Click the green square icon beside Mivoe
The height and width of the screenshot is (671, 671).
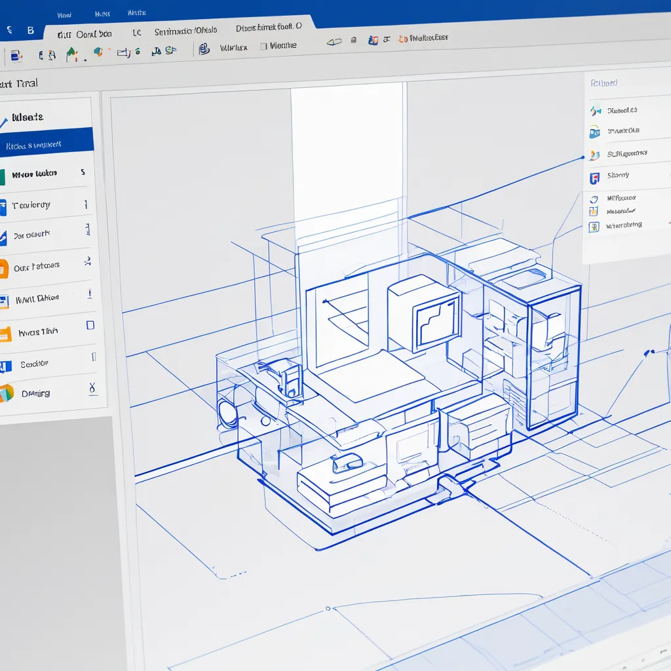[2, 177]
